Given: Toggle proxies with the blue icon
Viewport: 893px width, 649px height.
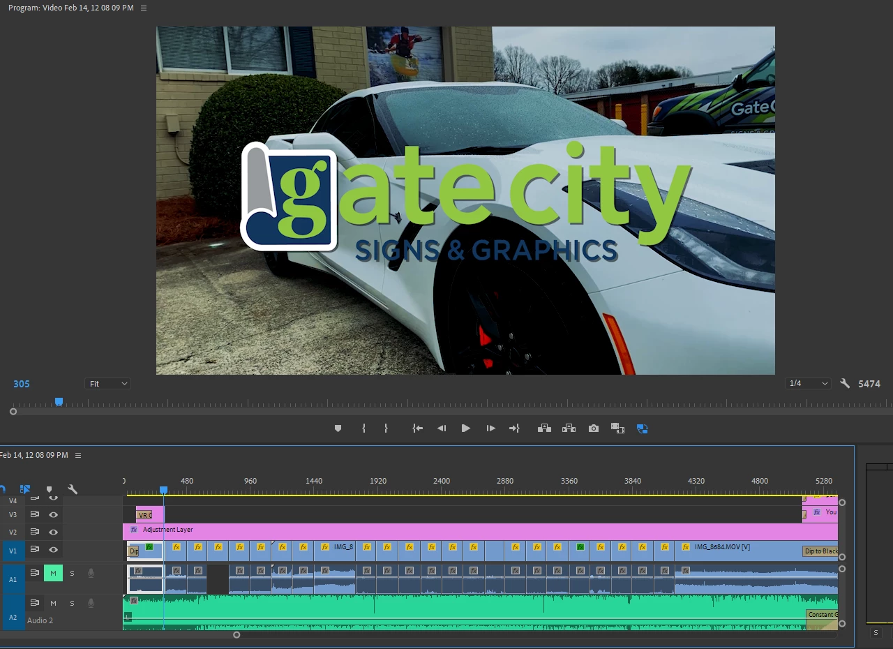Looking at the screenshot, I should (643, 428).
